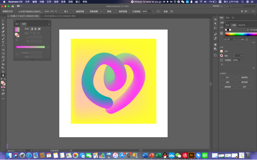Pick the Selection arrow tool
The height and width of the screenshot is (160, 257).
coord(3,21)
